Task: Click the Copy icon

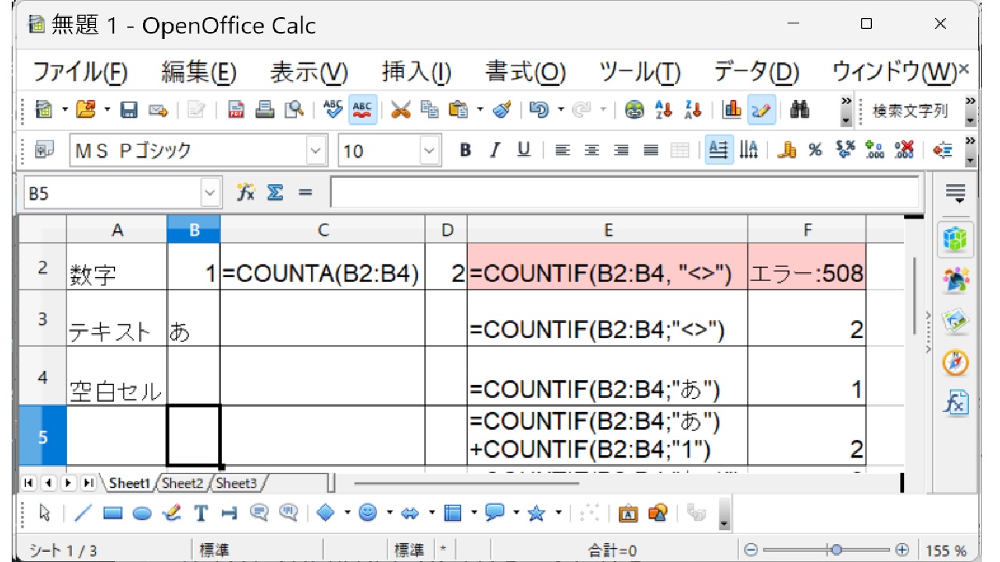Action: pyautogui.click(x=430, y=111)
